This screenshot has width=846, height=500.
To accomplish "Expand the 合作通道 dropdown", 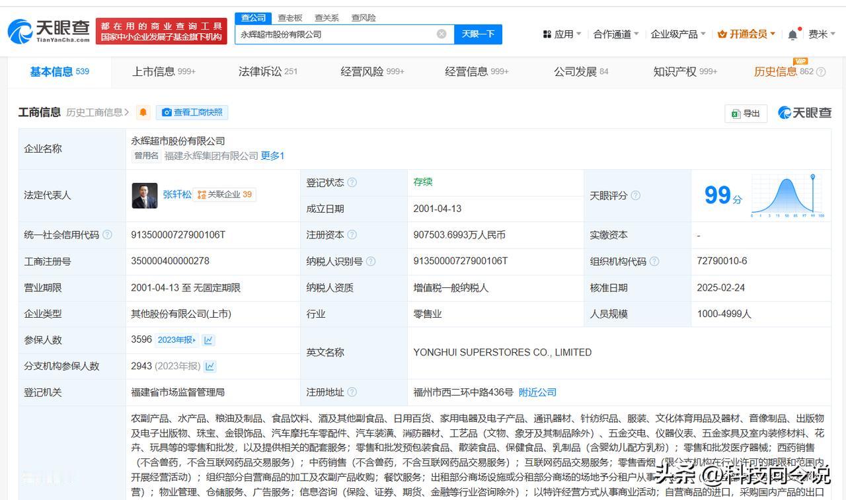I will click(x=616, y=34).
